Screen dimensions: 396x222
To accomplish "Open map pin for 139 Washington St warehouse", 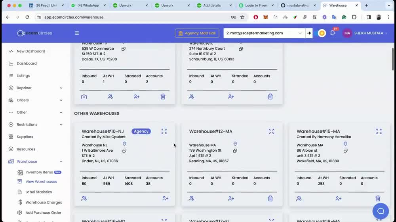I will [235, 144].
